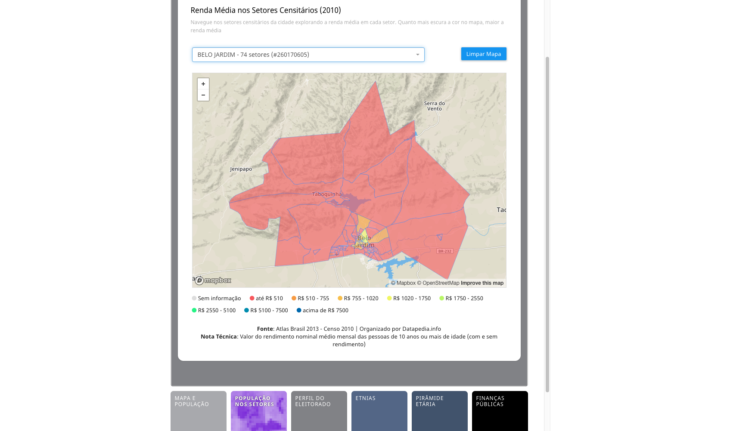Click the Mapbox logo
755x431 pixels.
point(213,280)
